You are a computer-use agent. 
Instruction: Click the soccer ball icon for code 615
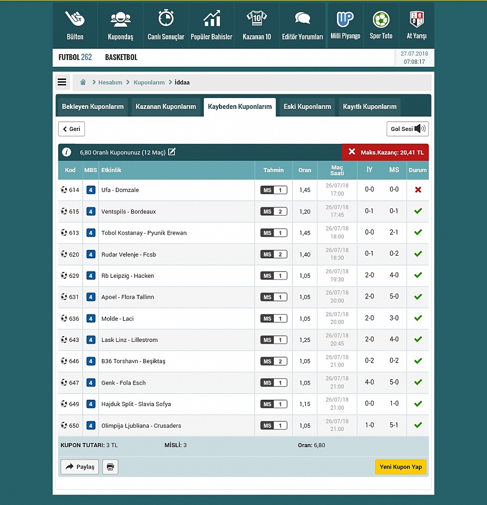(x=64, y=211)
